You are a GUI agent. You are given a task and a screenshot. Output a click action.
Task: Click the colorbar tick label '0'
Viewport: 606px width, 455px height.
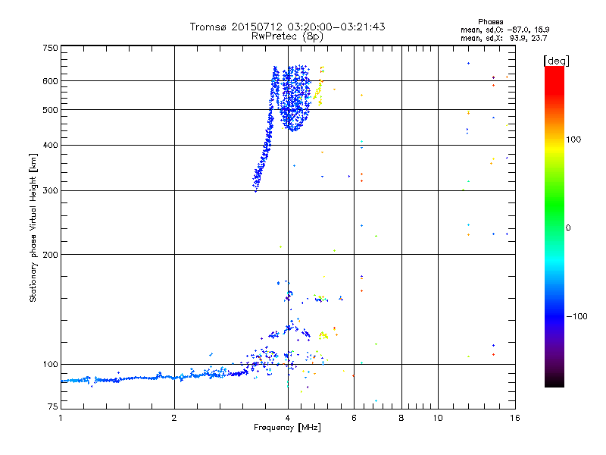[x=568, y=228]
